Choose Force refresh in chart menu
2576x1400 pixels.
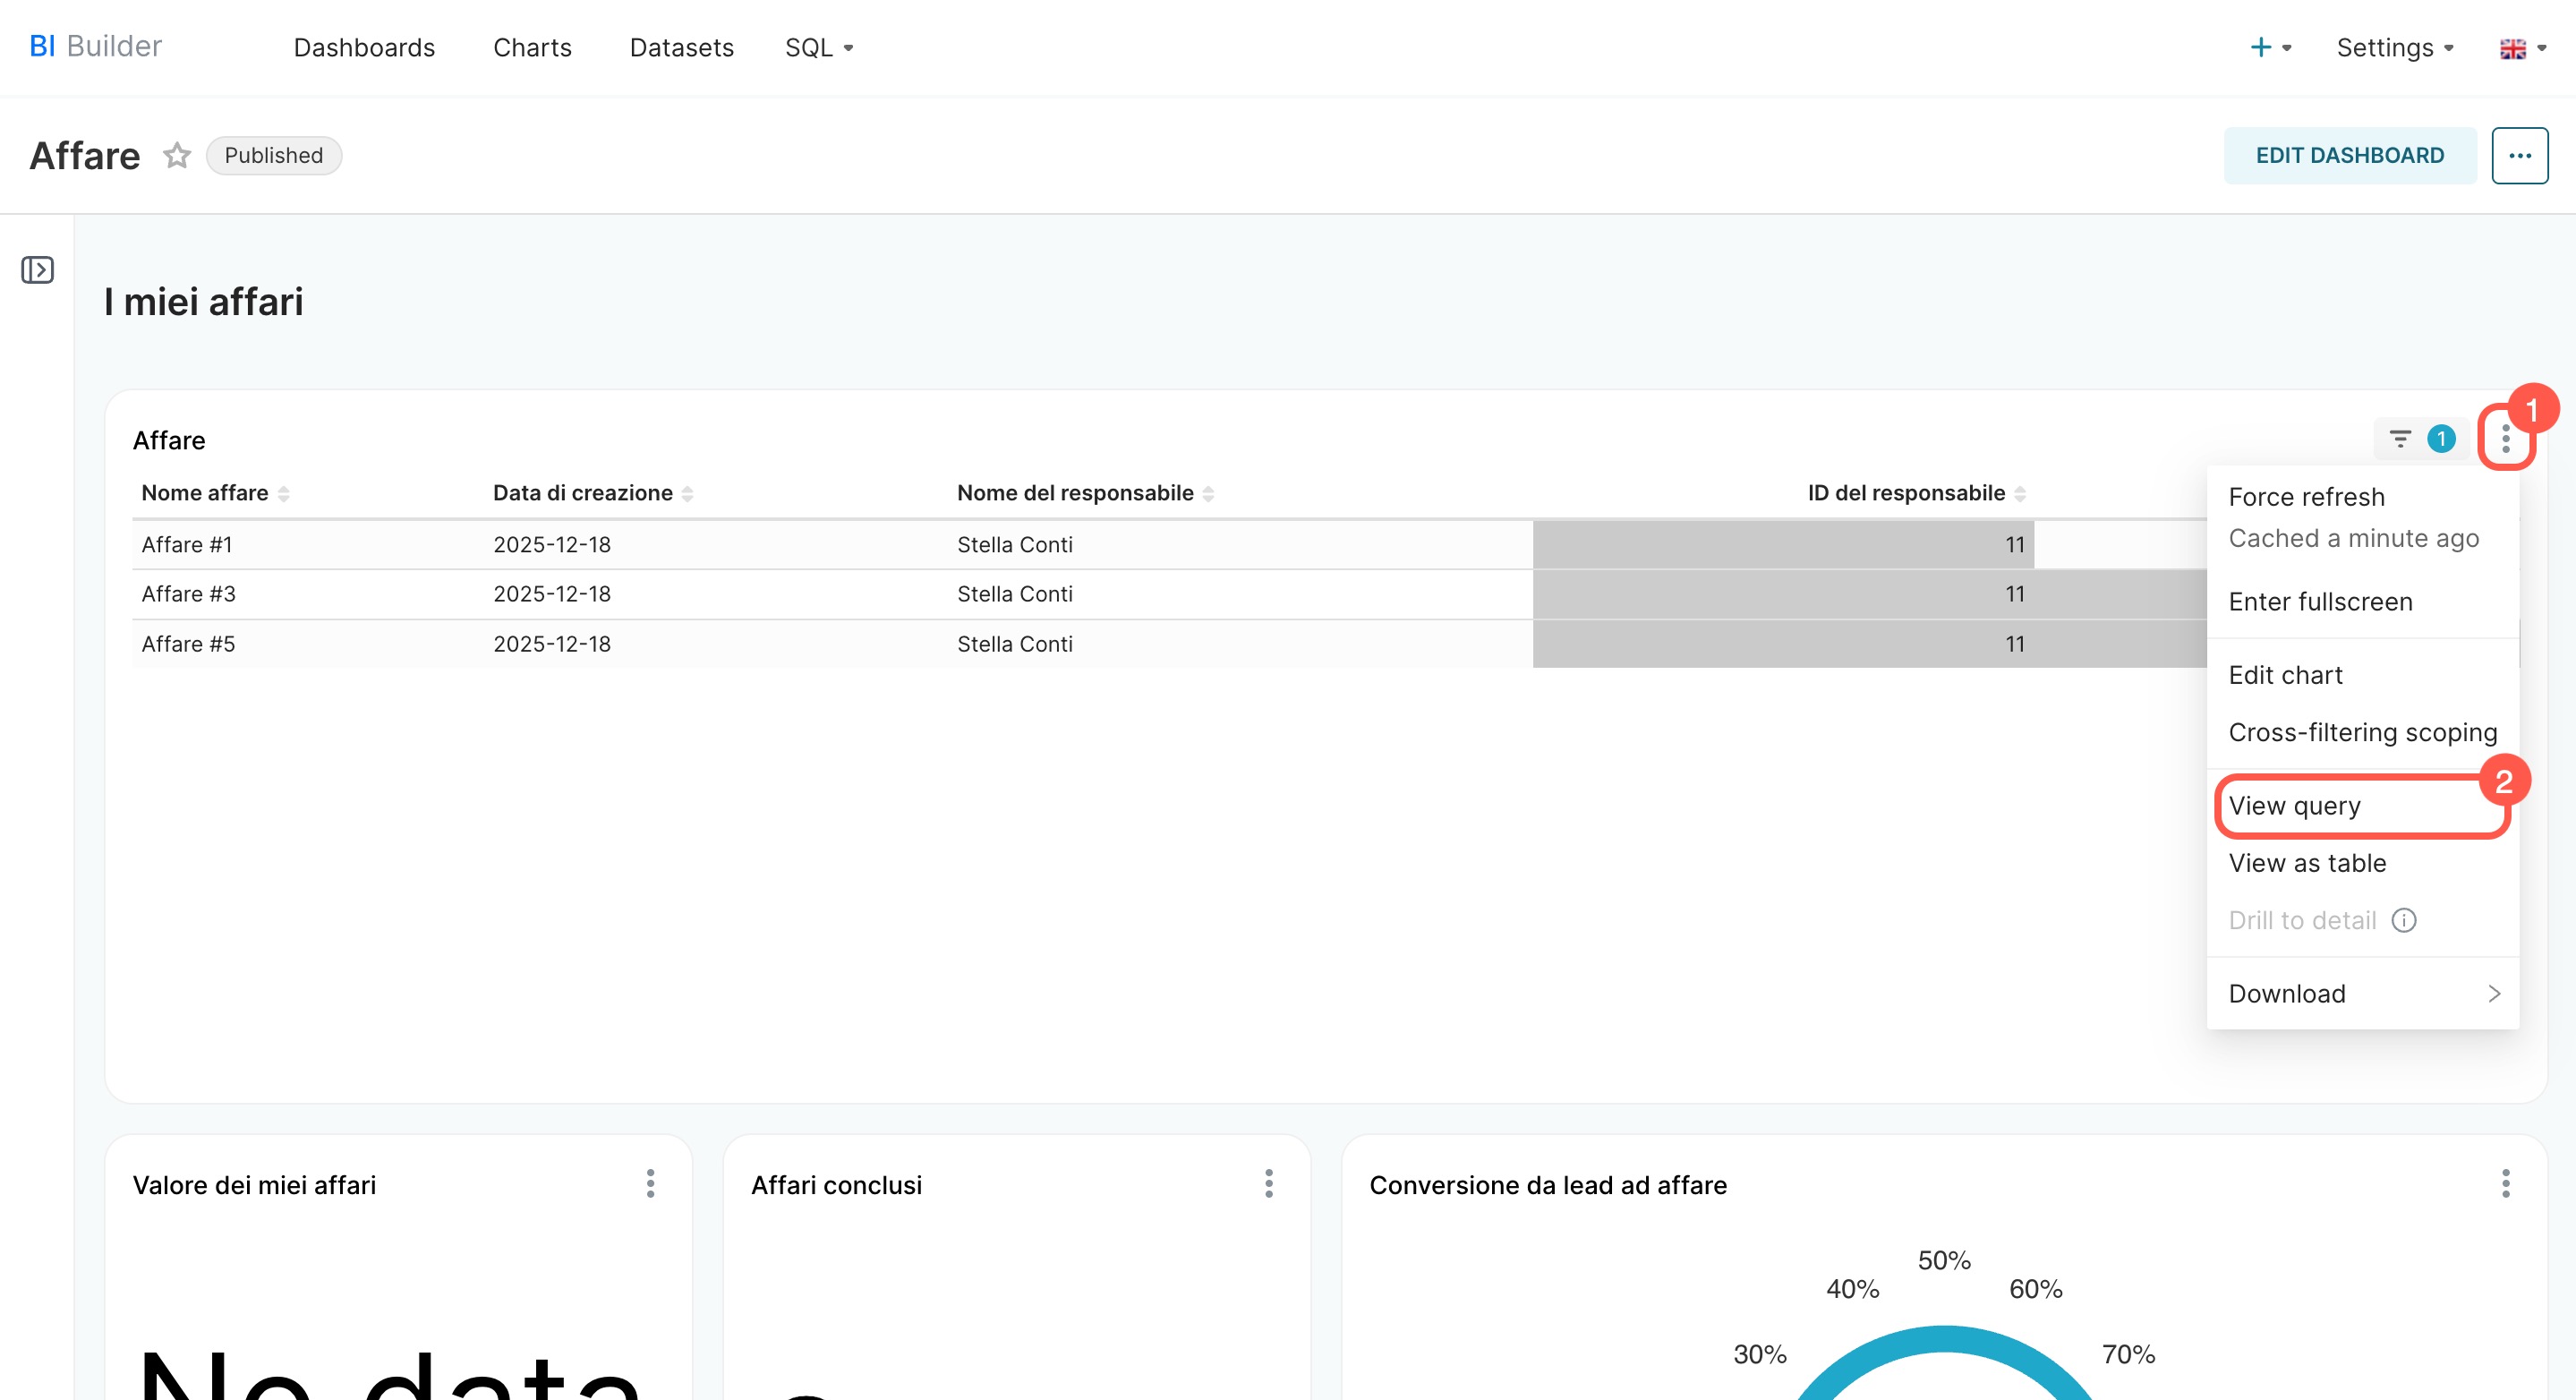pos(2306,497)
